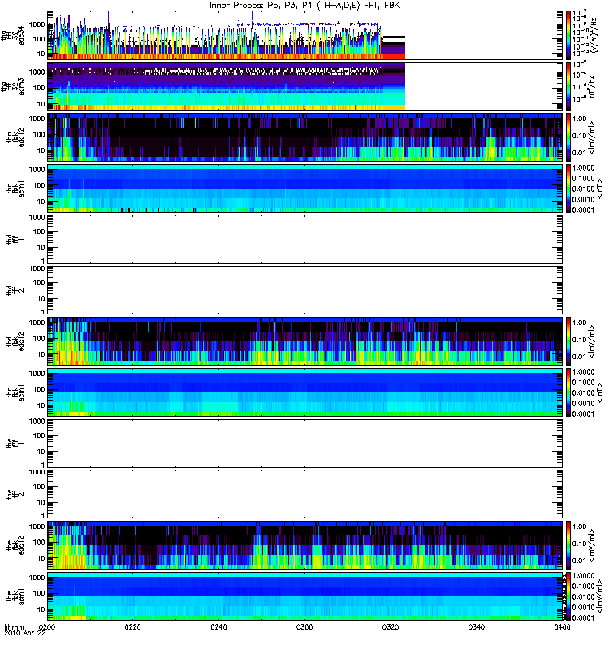Select the thd fbk scm1 spectrogram panel
The width and height of the screenshot is (609, 650).
pos(305,392)
